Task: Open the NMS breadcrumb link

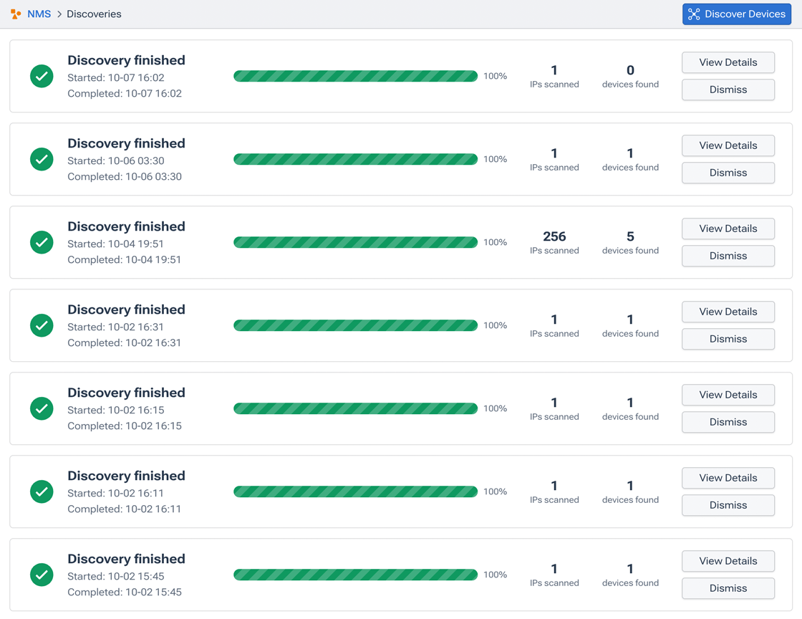Action: pos(39,14)
